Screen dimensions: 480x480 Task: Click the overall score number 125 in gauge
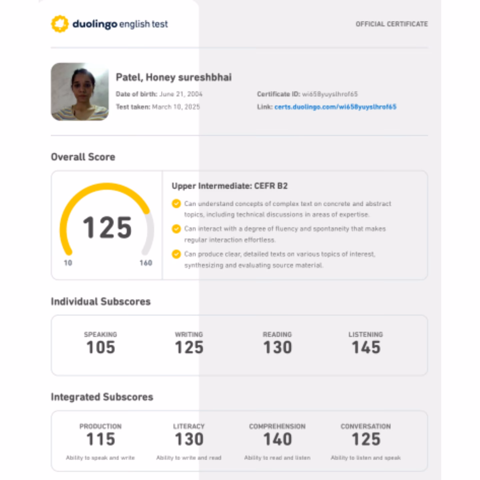tap(107, 227)
